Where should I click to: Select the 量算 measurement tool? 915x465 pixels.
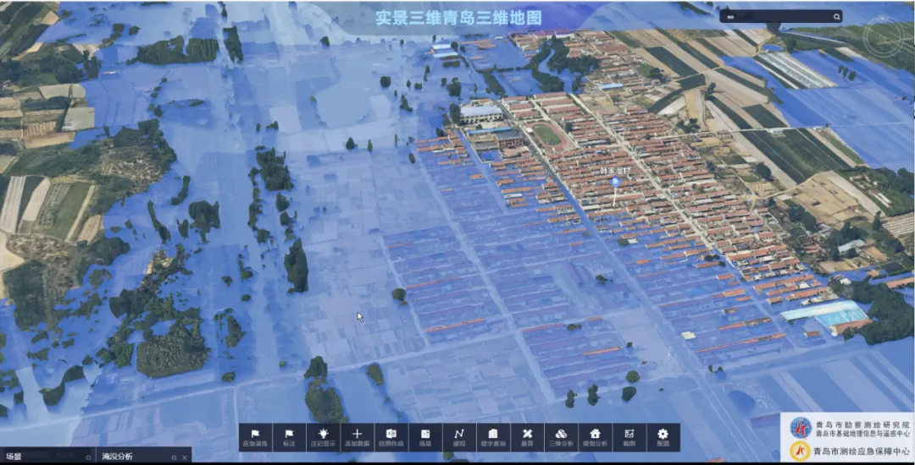point(527,438)
